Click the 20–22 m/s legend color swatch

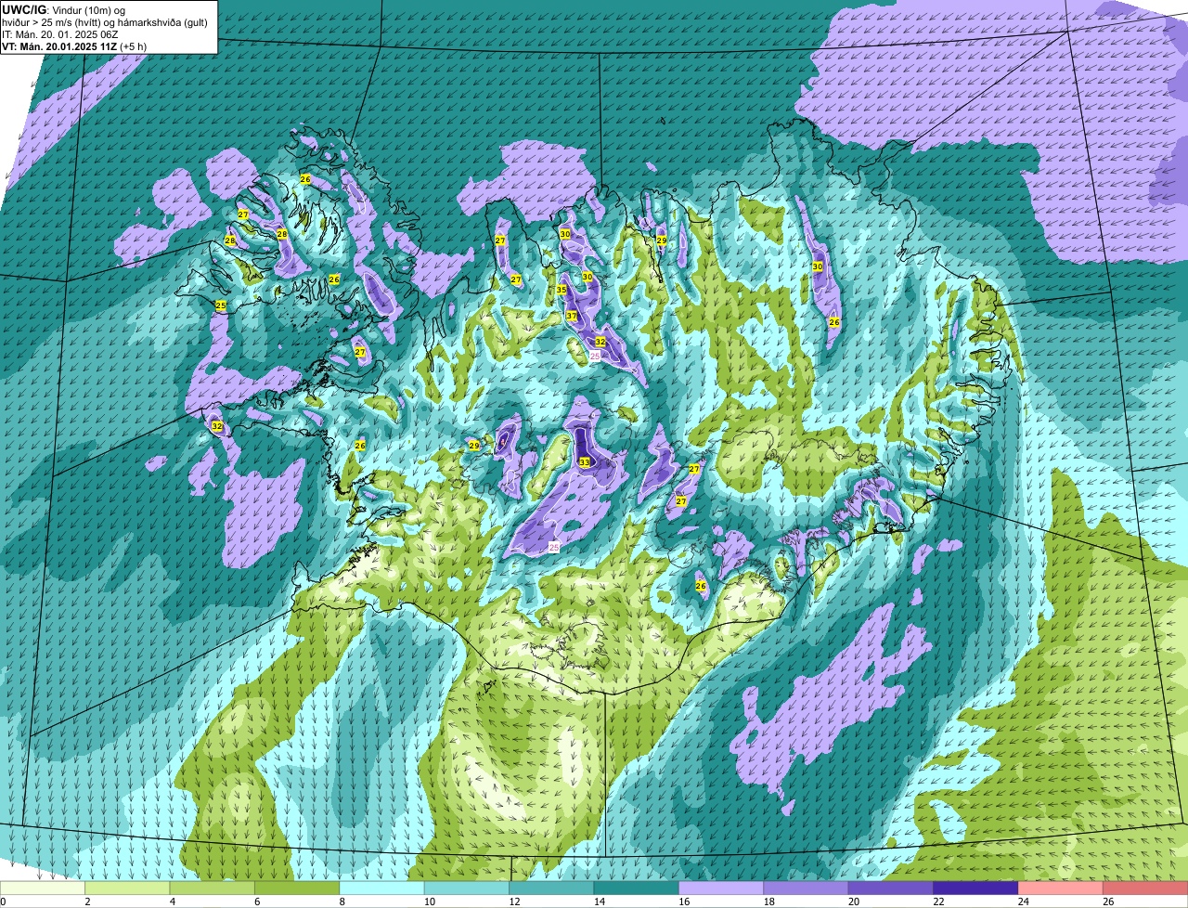[x=891, y=889]
